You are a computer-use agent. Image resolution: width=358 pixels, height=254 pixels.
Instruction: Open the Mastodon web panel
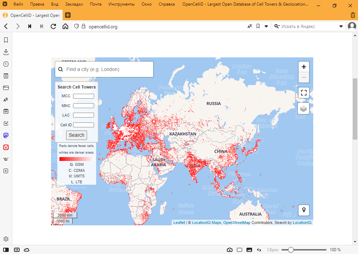click(6, 135)
